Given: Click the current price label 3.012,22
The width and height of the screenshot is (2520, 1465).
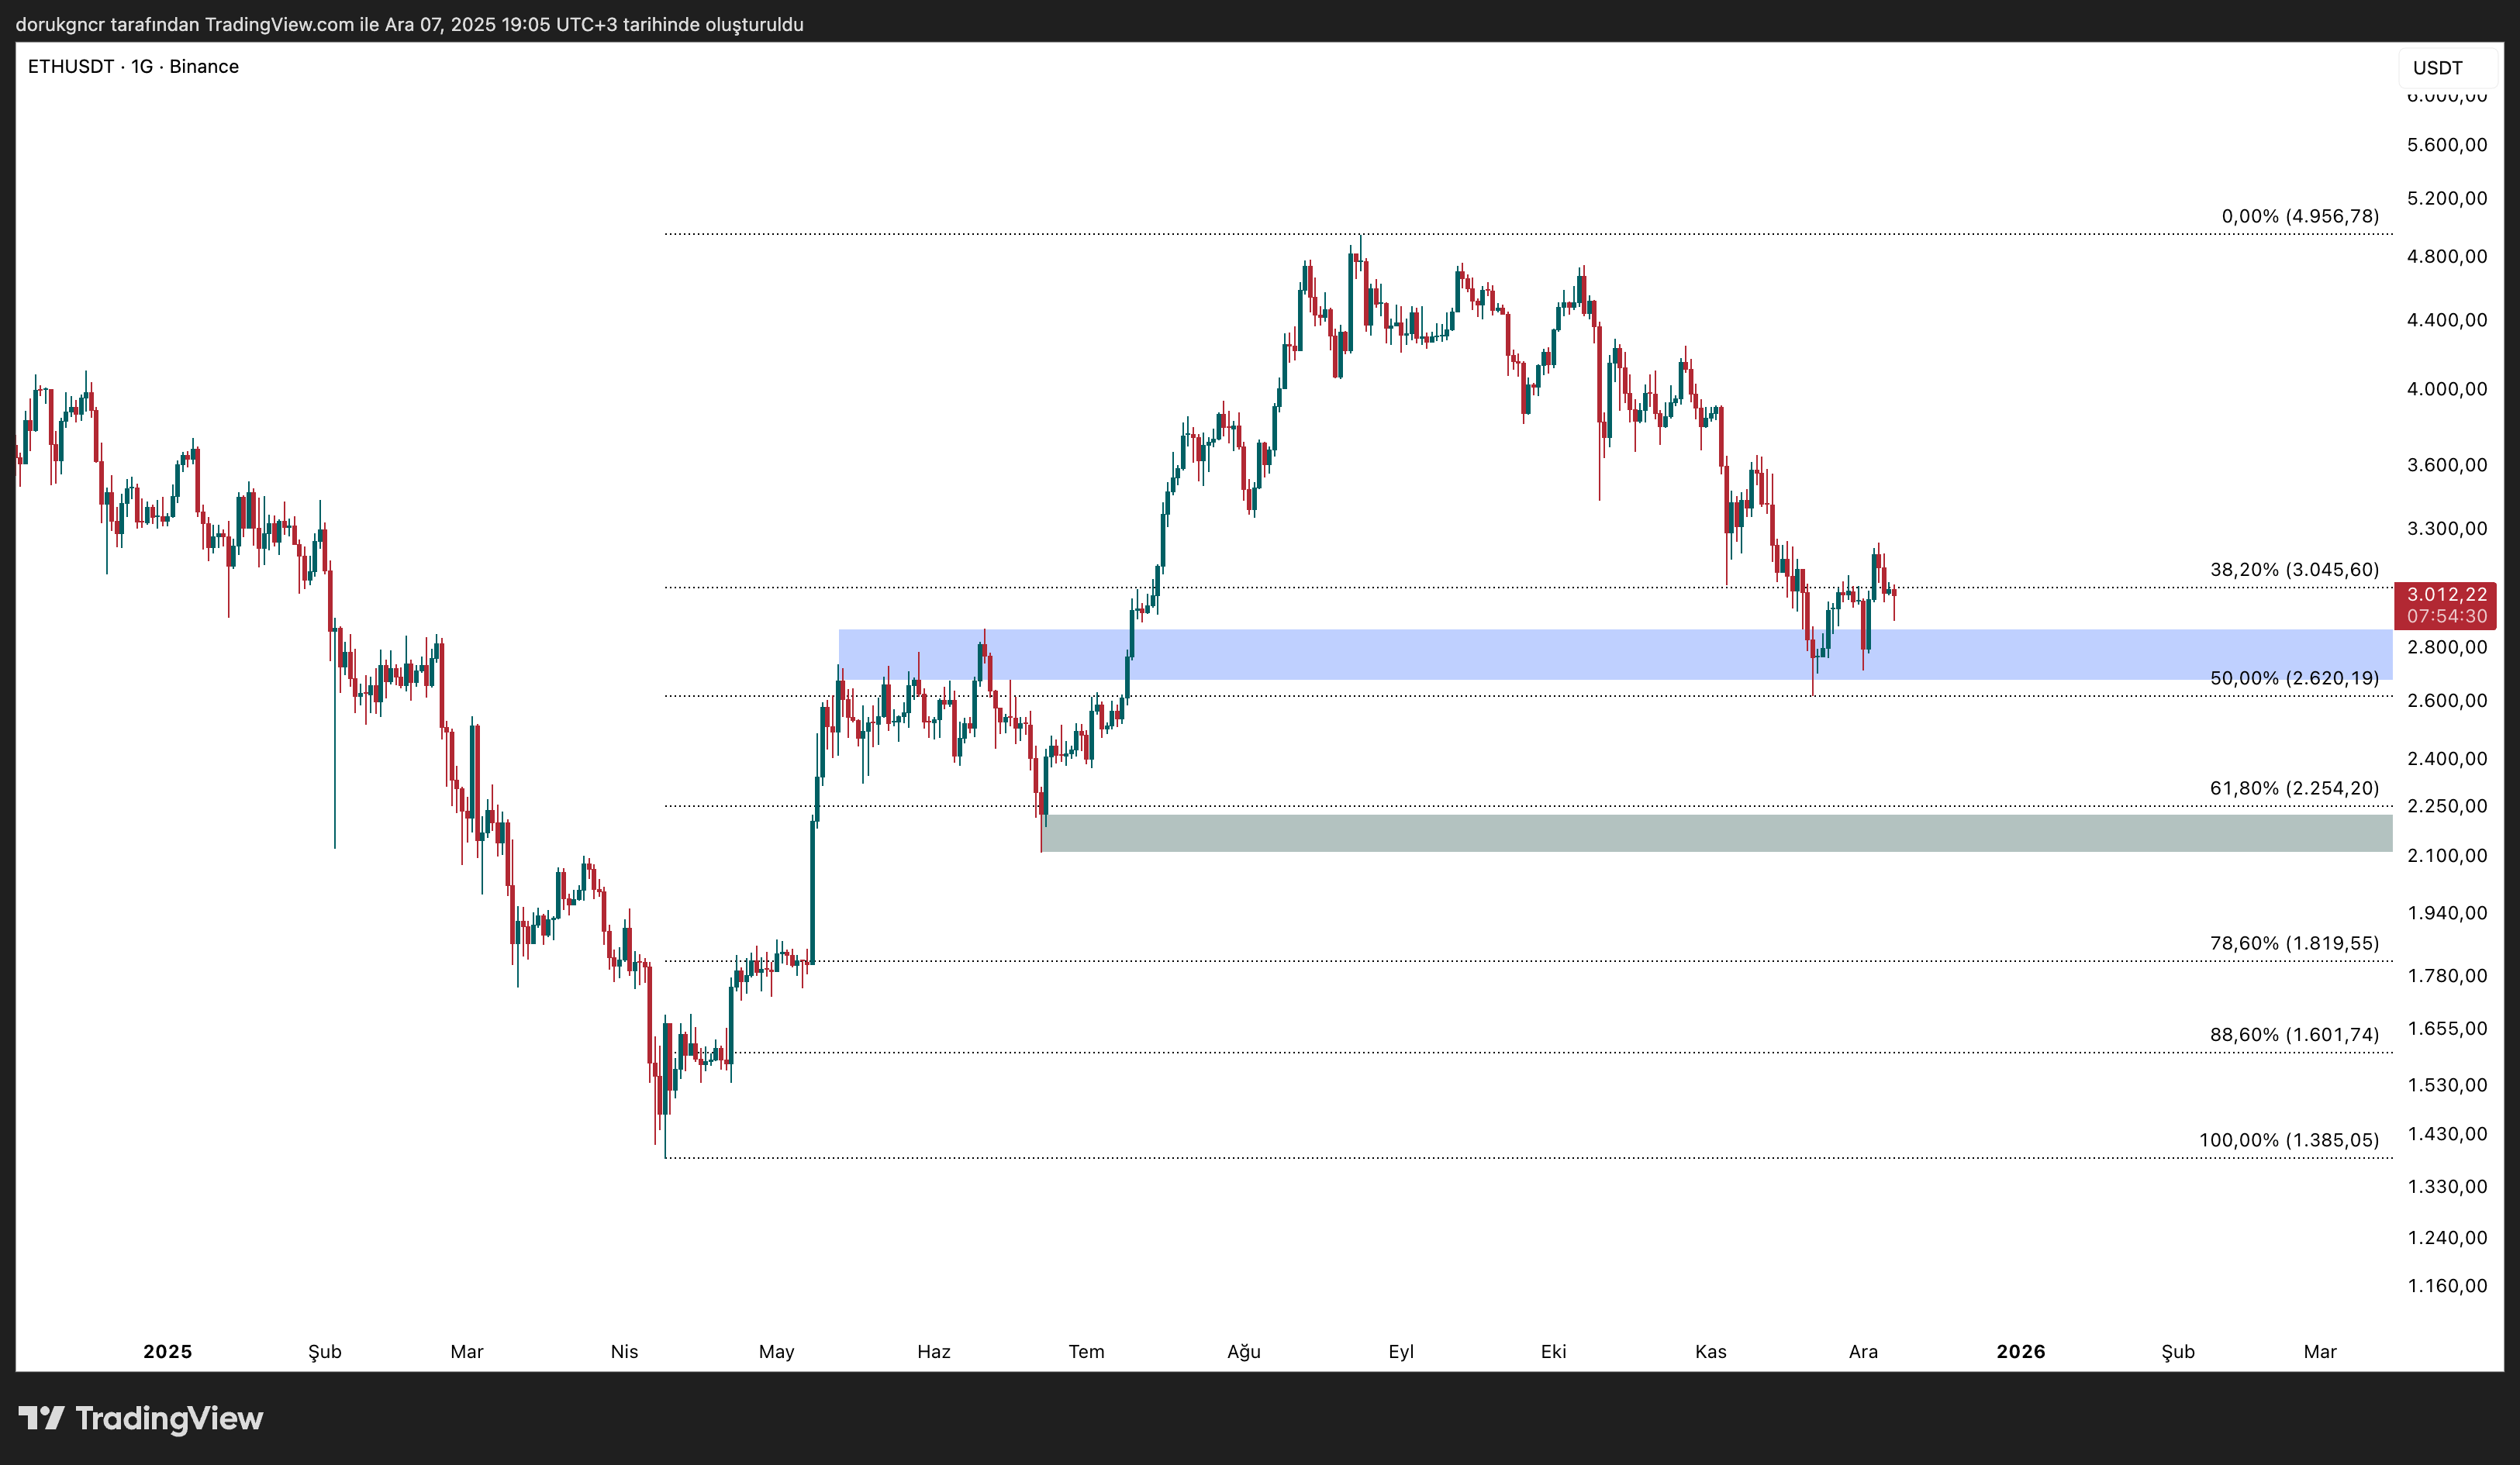Looking at the screenshot, I should [2446, 595].
